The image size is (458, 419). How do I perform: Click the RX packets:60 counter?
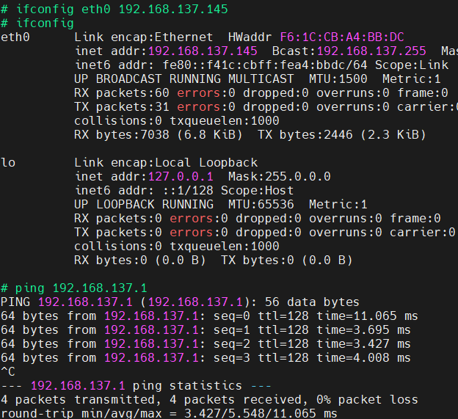pos(122,92)
